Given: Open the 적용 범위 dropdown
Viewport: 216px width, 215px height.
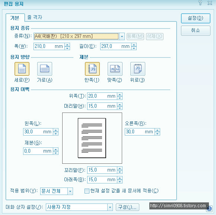Looking at the screenshot, I should coord(70,191).
